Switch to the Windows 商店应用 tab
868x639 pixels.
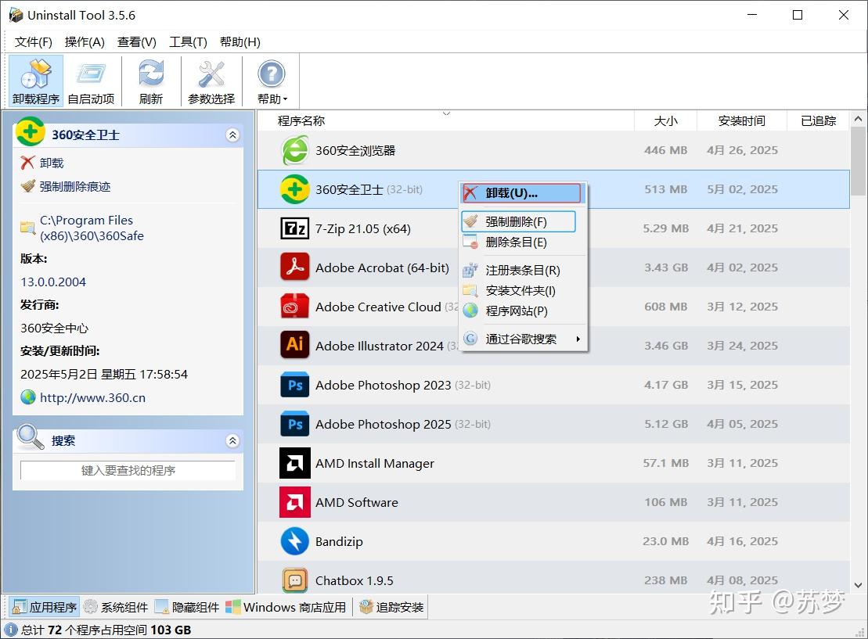287,606
